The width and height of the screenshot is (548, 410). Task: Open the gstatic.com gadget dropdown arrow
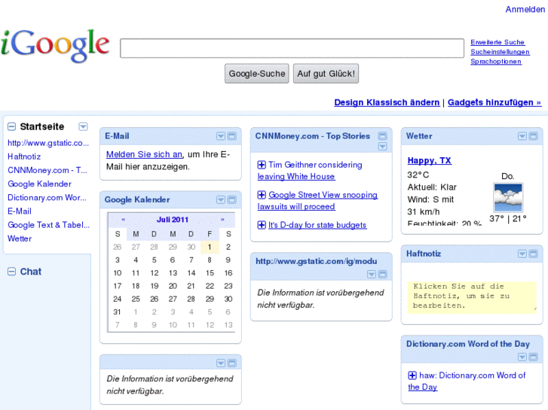tap(372, 275)
